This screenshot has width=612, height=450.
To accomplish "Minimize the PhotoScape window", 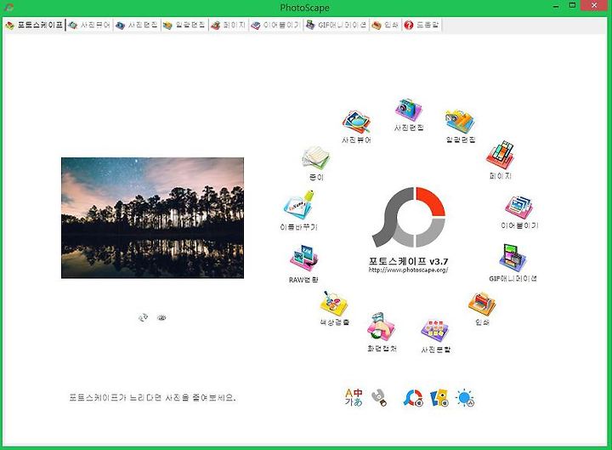I will [556, 6].
